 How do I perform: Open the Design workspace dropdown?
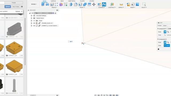[x=34, y=4]
